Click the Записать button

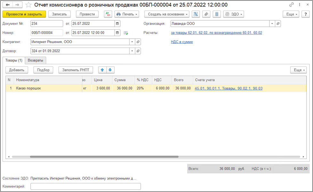[59, 14]
